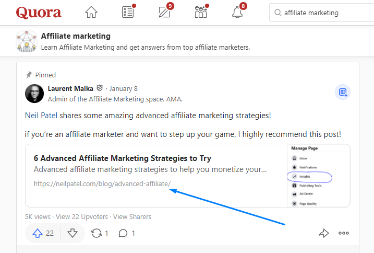The image size is (374, 253).
Task: Click View 22 Upvoters
Action: pyautogui.click(x=82, y=216)
